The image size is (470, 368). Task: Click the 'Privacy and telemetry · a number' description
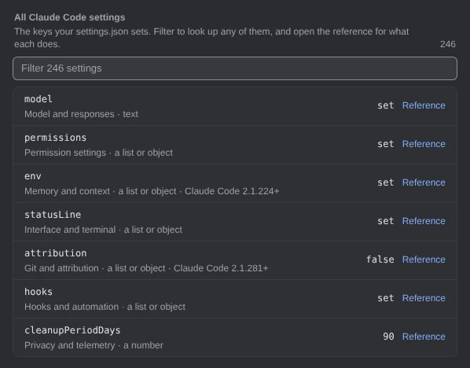coord(94,345)
